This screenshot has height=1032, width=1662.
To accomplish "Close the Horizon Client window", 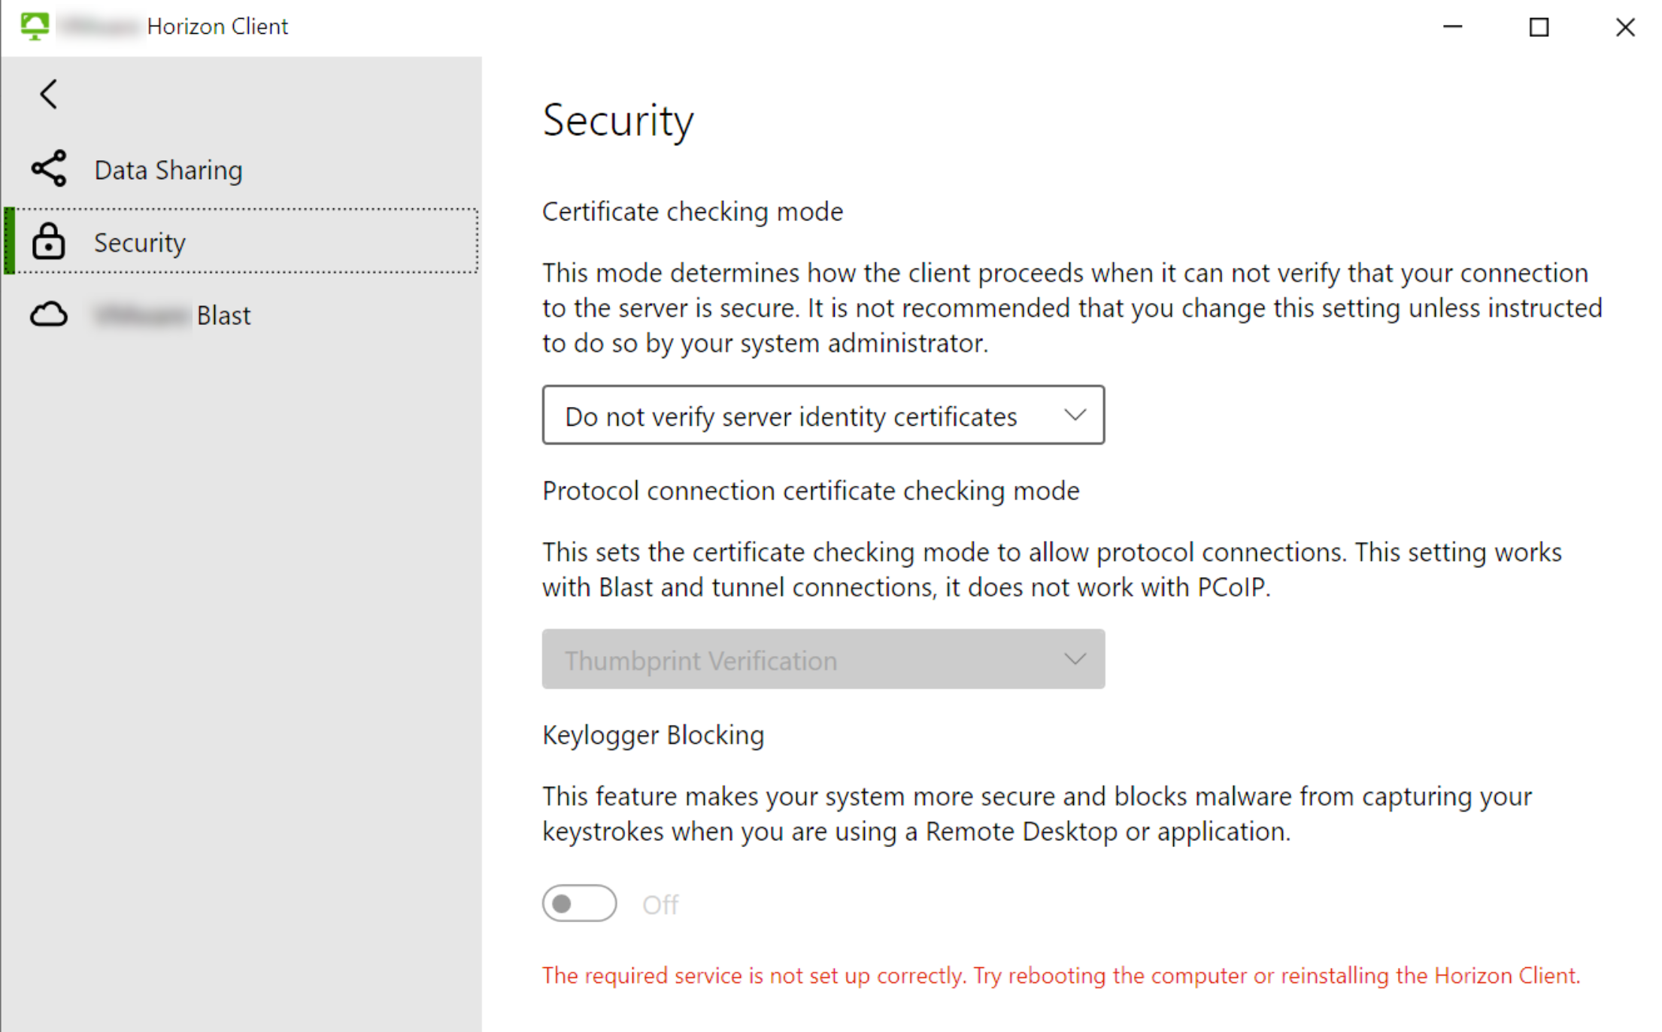I will [1625, 27].
